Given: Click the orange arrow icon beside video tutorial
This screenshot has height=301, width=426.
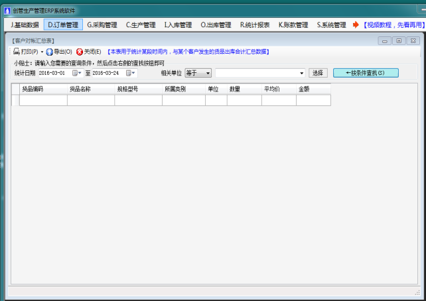Looking at the screenshot, I should click(x=356, y=25).
